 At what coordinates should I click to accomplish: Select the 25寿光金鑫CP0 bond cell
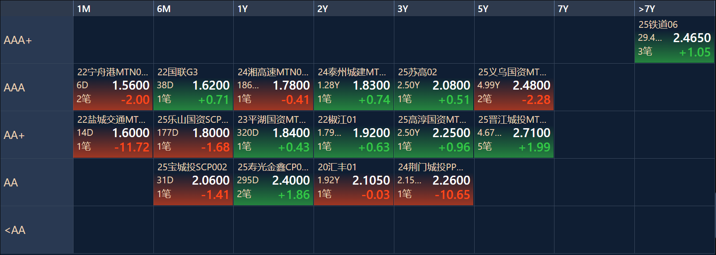pos(273,182)
